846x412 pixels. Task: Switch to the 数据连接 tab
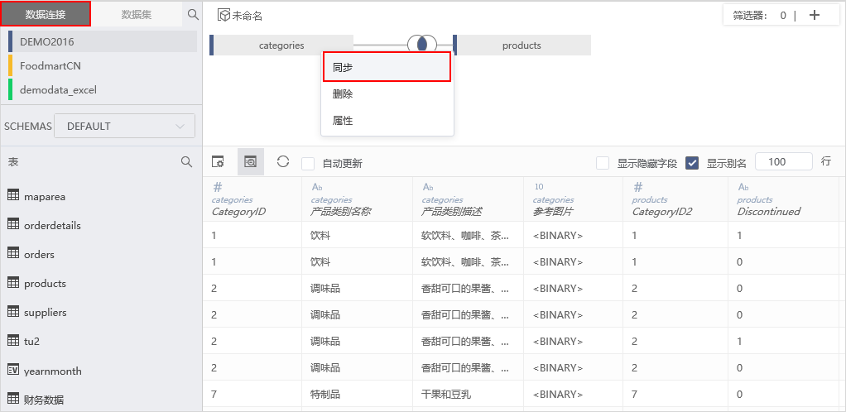pos(46,14)
